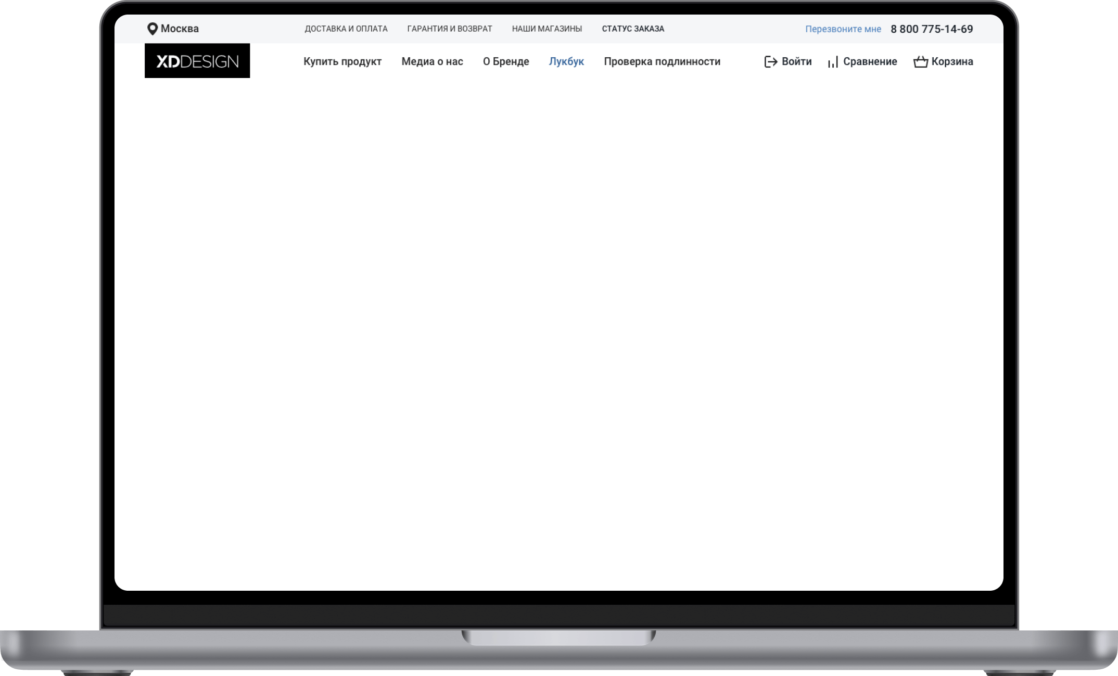The height and width of the screenshot is (676, 1118).
Task: Click the login arrow icon
Action: tap(770, 62)
